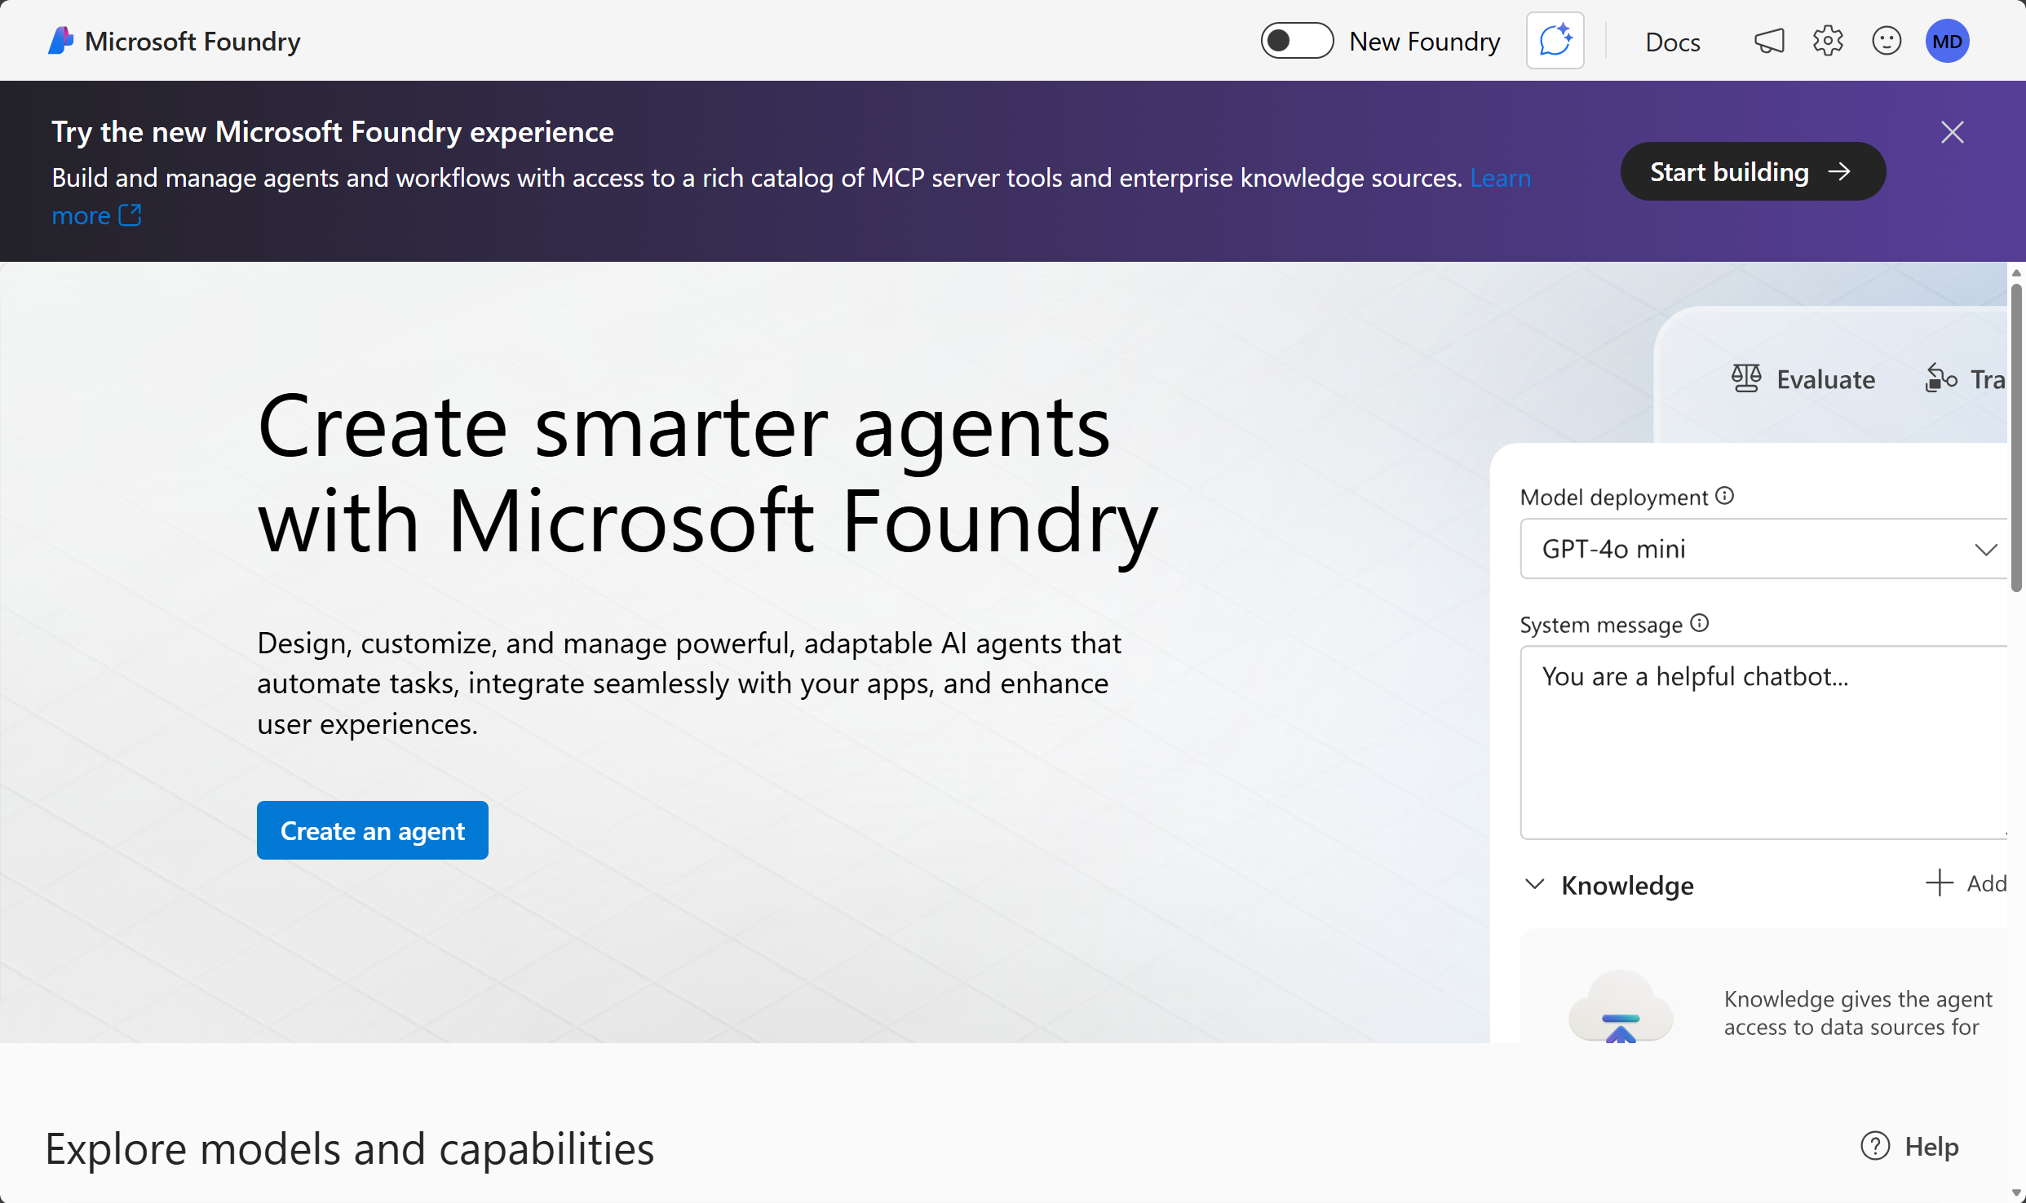Collapse the Knowledge section

(x=1534, y=885)
